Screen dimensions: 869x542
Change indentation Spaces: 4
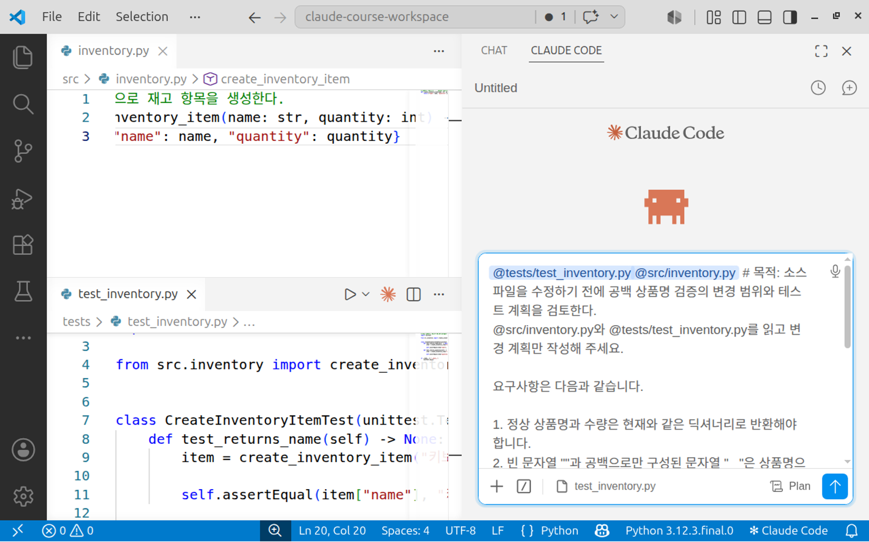coord(405,531)
